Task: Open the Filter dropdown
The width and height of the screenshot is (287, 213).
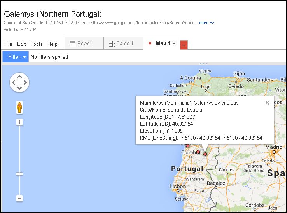Action: (x=16, y=57)
